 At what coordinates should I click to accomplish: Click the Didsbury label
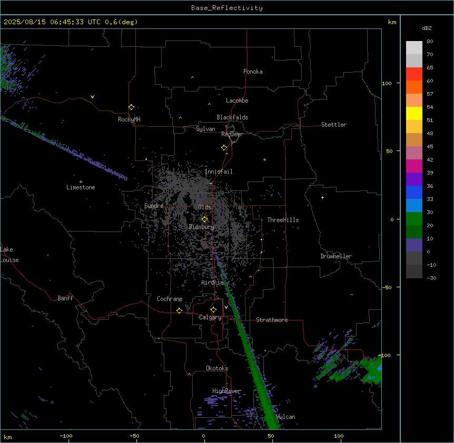(202, 227)
